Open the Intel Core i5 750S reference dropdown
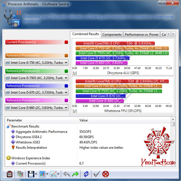 36,78
